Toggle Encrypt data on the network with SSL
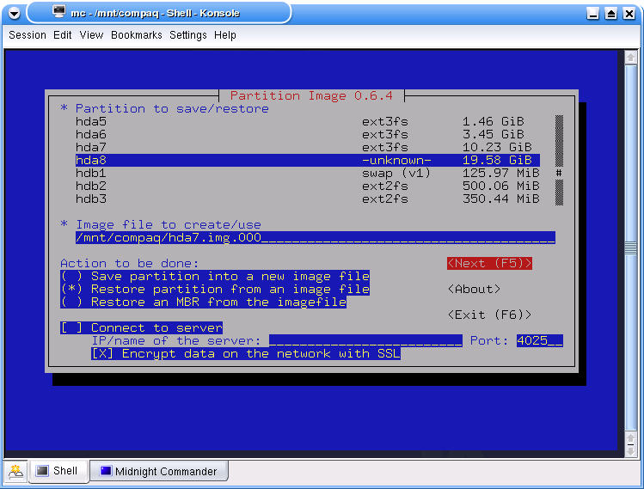This screenshot has height=489, width=644. tap(246, 353)
